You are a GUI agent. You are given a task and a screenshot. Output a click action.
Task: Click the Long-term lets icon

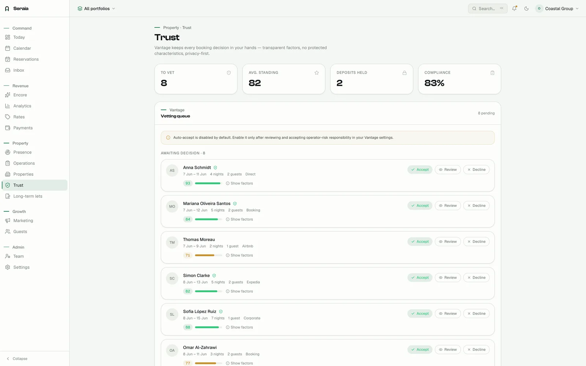8,196
